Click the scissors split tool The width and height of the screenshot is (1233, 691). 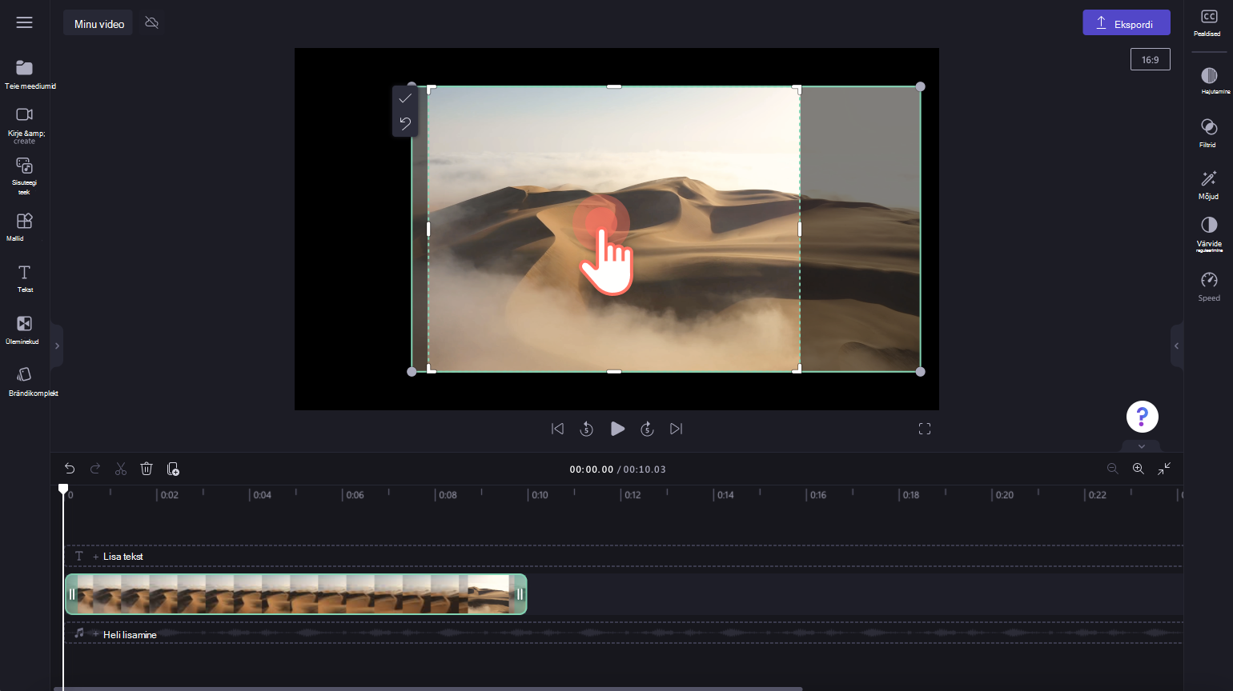121,469
